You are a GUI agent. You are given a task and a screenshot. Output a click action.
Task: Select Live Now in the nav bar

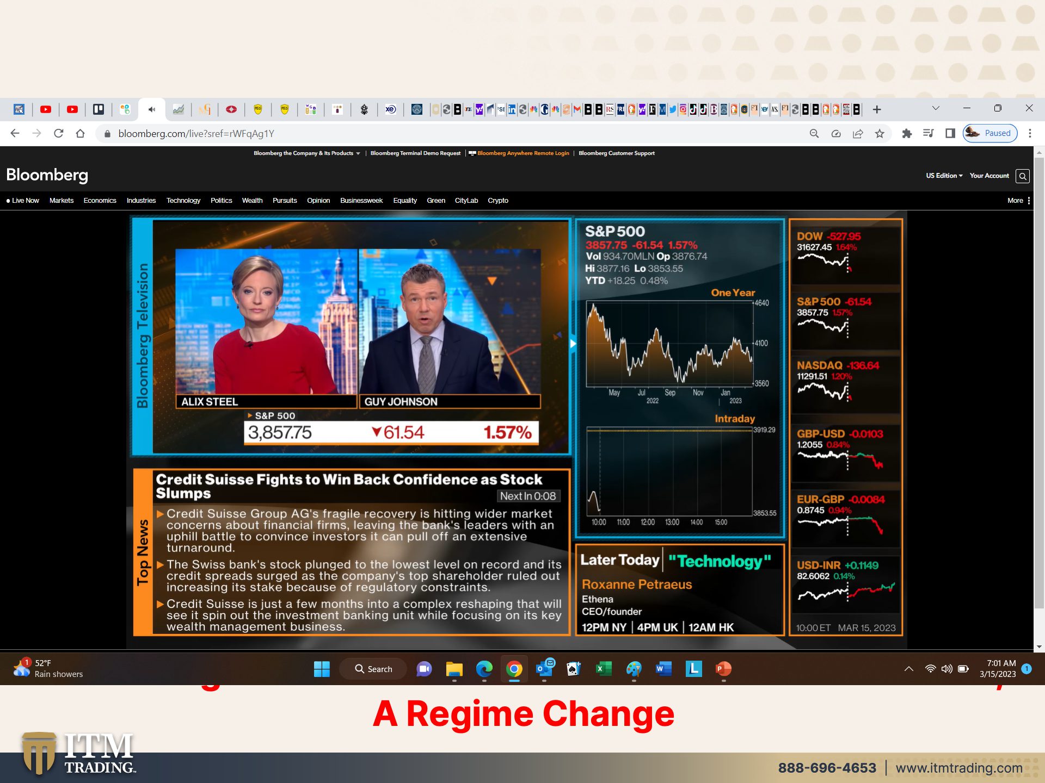click(x=23, y=201)
